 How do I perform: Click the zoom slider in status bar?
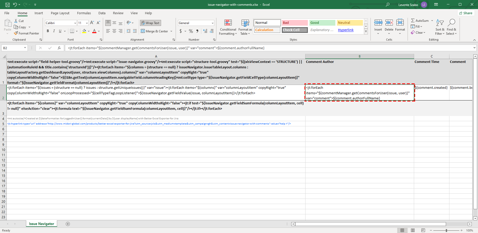[446, 230]
